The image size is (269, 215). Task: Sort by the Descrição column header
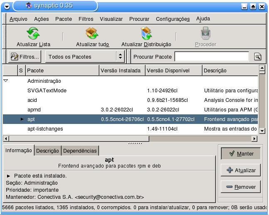click(x=230, y=71)
